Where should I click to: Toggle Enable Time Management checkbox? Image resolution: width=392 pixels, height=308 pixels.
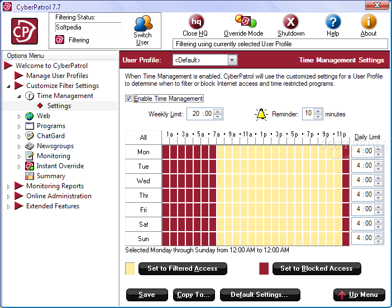128,99
